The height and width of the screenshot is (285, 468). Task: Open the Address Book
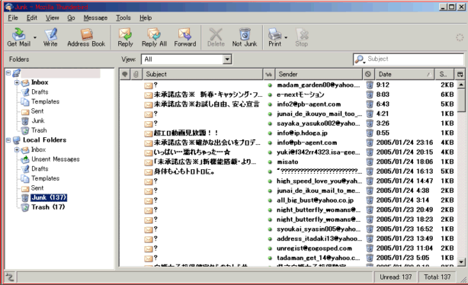click(86, 37)
